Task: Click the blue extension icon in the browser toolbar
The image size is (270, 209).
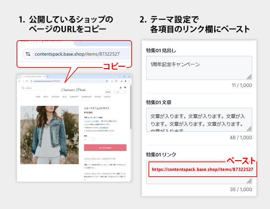Action: click(x=112, y=81)
